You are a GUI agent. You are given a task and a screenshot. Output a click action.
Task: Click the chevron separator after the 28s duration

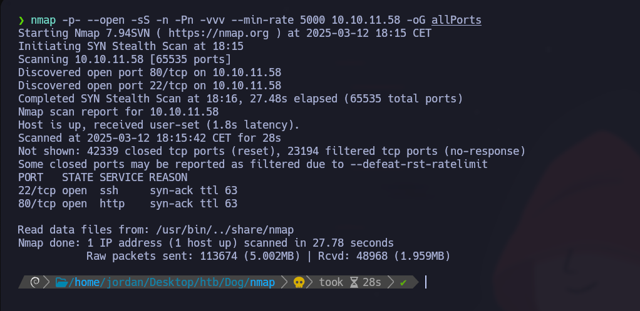390,283
